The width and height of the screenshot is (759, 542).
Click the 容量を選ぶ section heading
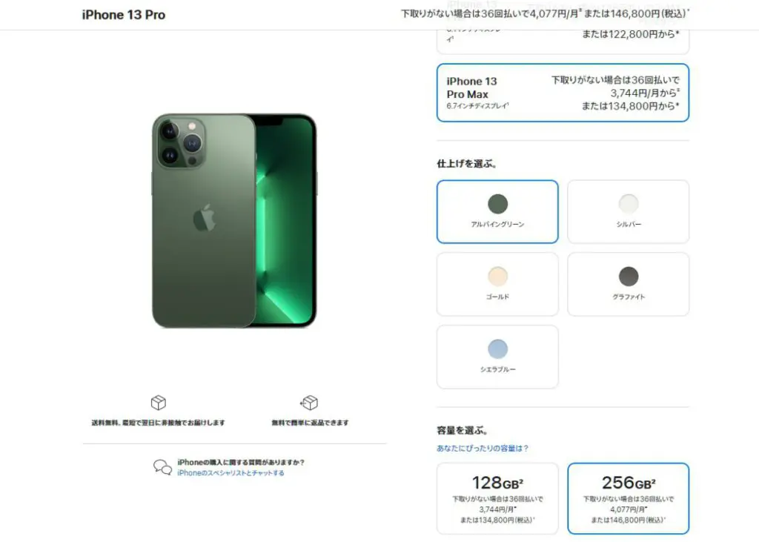(x=463, y=430)
